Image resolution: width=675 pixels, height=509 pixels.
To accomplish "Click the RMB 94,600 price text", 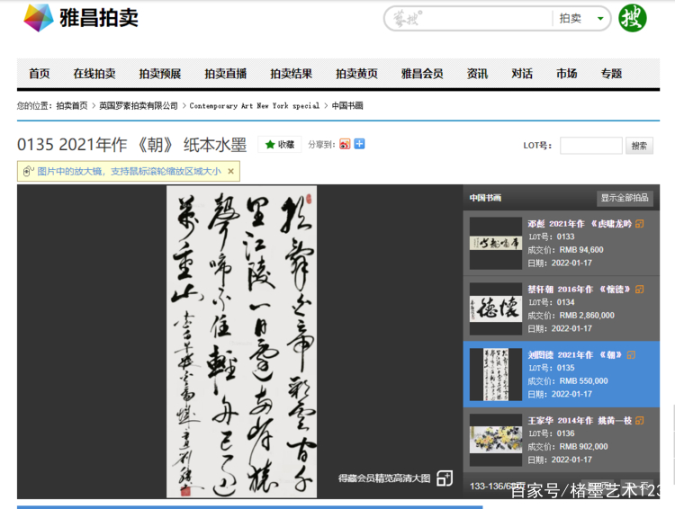I will pyautogui.click(x=581, y=249).
